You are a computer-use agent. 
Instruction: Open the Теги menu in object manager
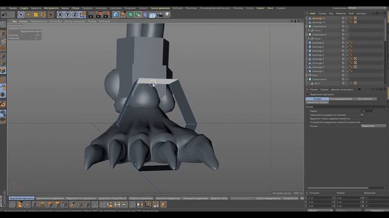pyautogui.click(x=351, y=13)
